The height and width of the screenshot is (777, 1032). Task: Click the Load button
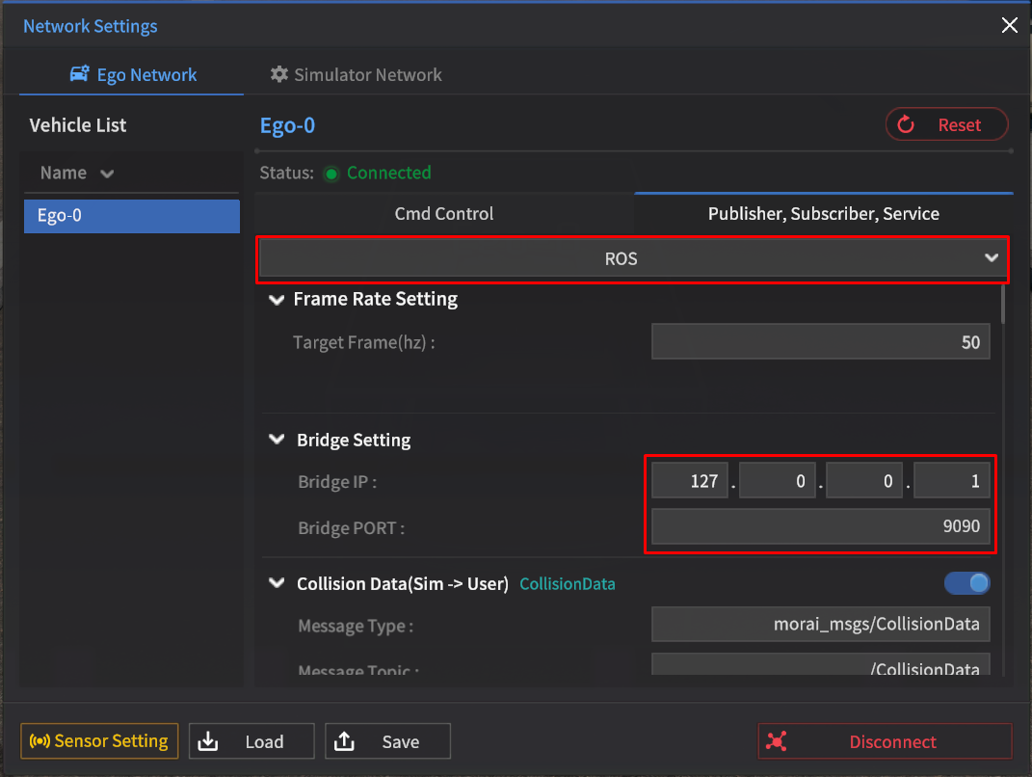tap(251, 741)
